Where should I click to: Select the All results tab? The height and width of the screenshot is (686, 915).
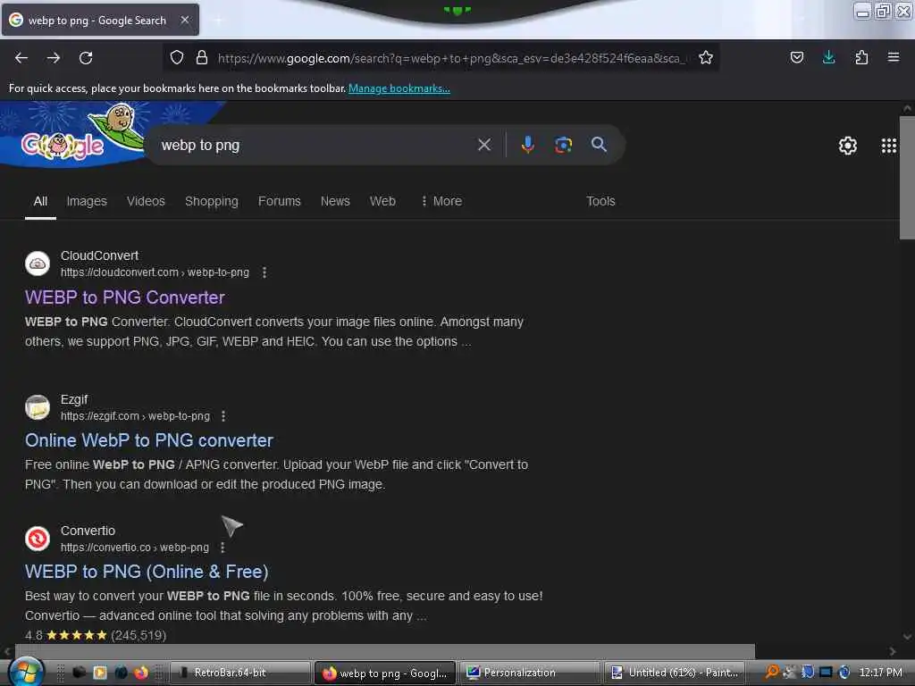40,201
